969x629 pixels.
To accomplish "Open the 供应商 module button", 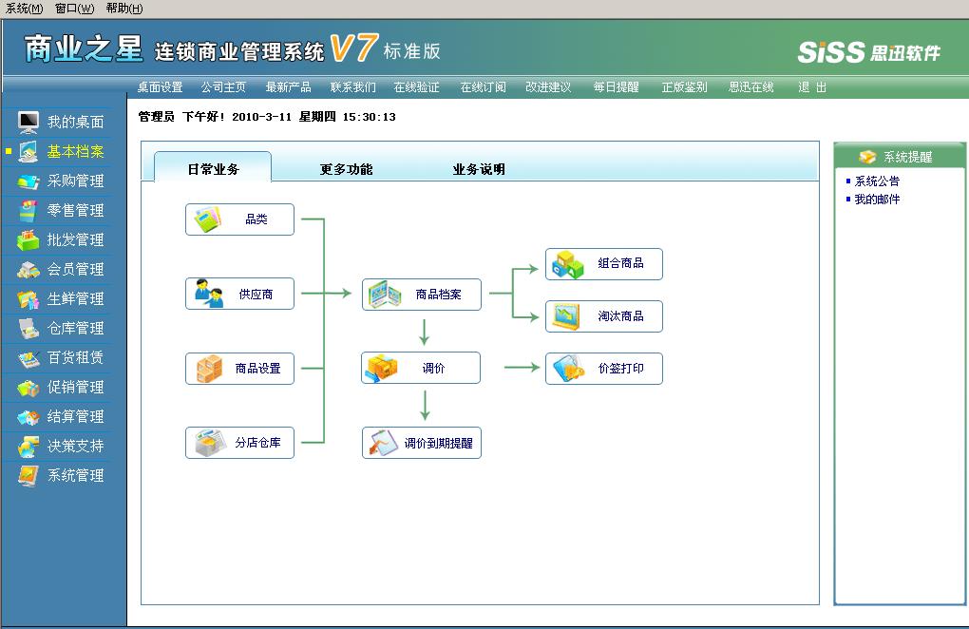I will (239, 294).
